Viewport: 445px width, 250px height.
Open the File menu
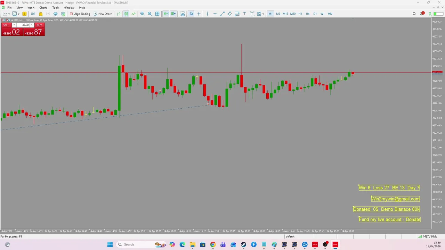[x=9, y=8]
